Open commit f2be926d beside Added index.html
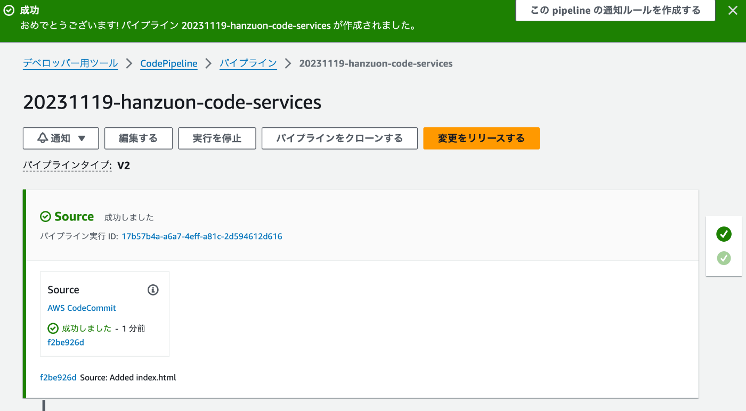Screen dimensions: 746x411 pos(58,377)
